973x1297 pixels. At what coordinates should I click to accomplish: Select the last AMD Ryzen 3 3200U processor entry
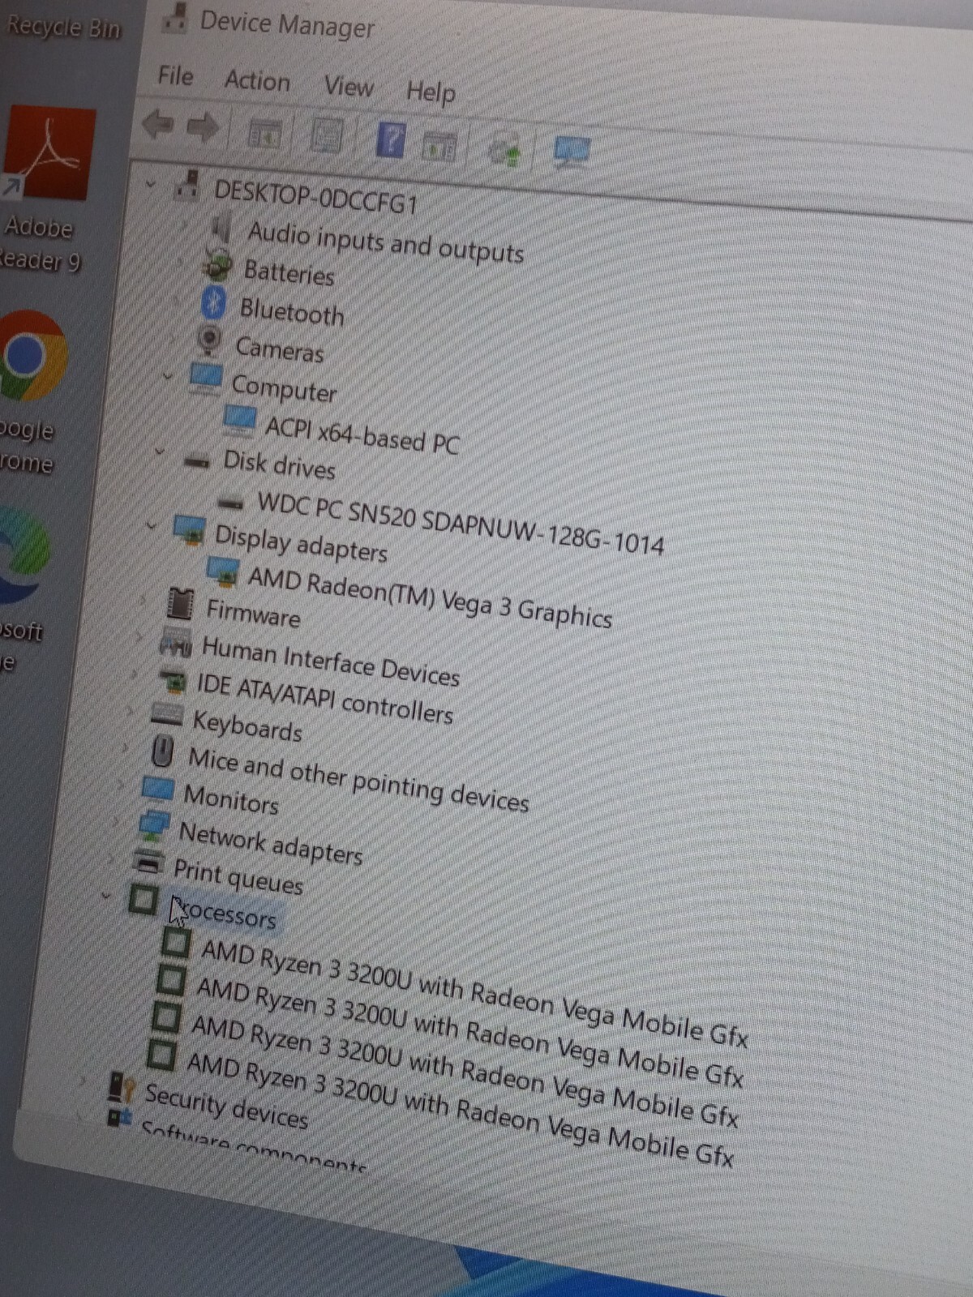[x=460, y=1110]
